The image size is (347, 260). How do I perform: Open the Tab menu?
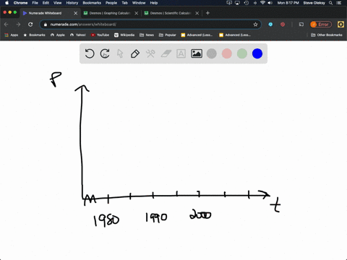point(124,3)
